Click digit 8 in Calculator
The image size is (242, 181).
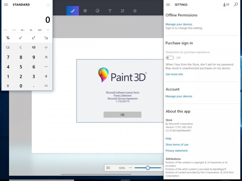click(21, 57)
